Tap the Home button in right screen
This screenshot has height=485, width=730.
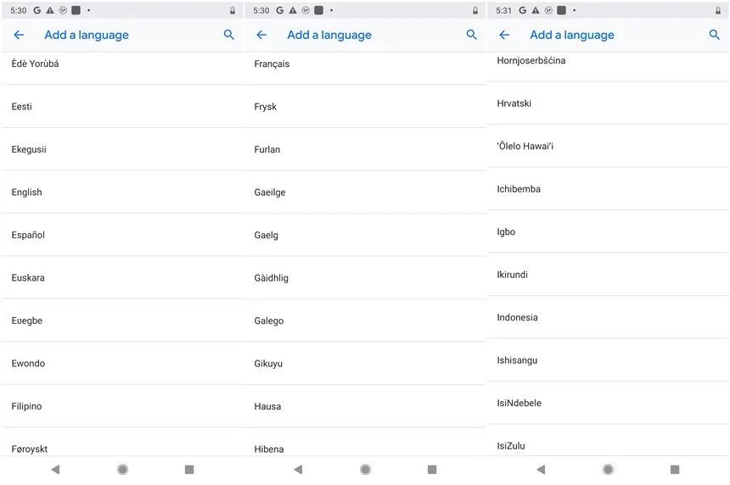pyautogui.click(x=608, y=469)
